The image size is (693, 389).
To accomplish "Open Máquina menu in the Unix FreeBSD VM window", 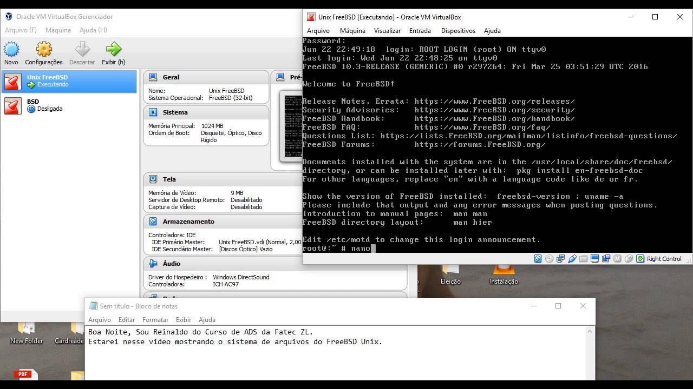I will click(x=352, y=31).
